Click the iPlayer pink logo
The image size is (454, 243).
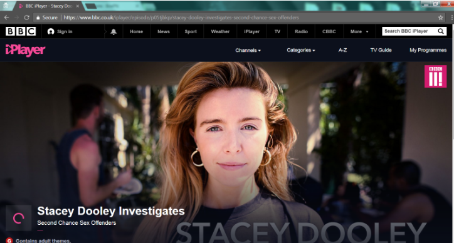[x=26, y=50]
